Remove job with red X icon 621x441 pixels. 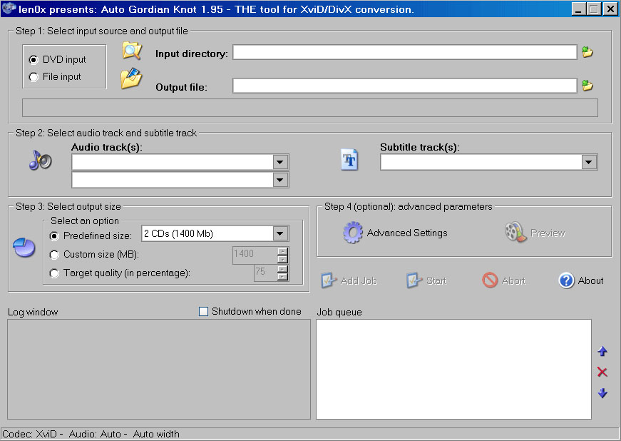tap(602, 372)
